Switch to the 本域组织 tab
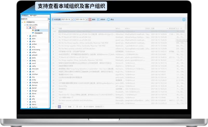 [25, 16]
